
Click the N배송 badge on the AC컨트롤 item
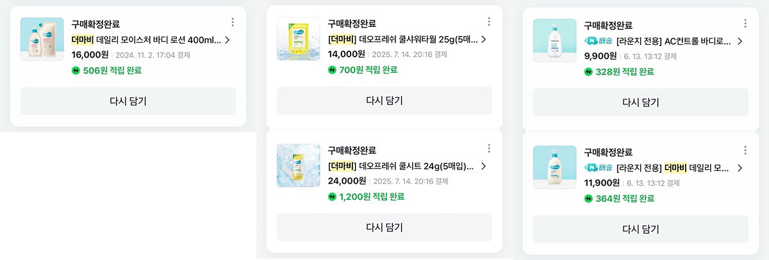pyautogui.click(x=599, y=41)
